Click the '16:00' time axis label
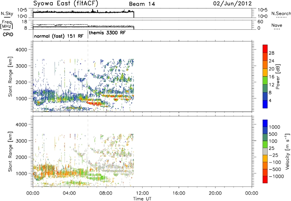 click(179, 193)
